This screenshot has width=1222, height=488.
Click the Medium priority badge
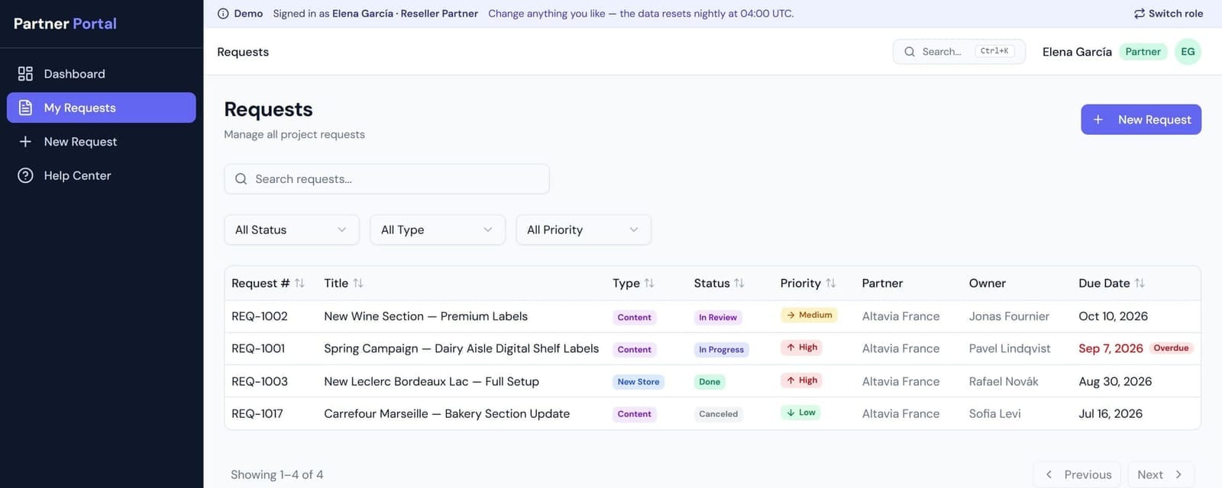809,315
